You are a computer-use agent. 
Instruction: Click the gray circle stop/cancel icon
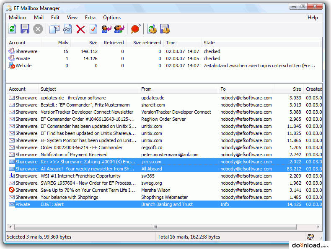click(38, 29)
